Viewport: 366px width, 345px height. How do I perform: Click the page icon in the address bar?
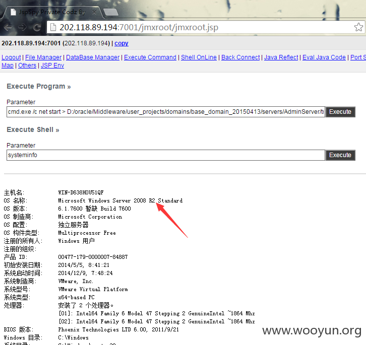click(53, 27)
